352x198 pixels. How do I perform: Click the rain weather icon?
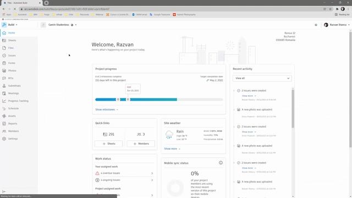(169, 134)
